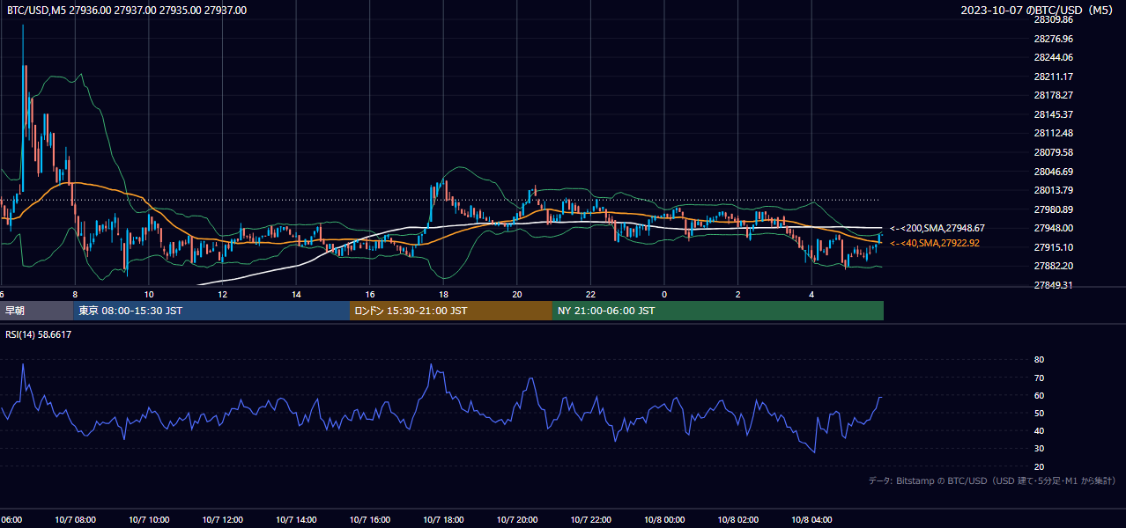Viewport: 1126px width, 528px height.
Task: Click the 27980.89 price axis value
Action: [x=1053, y=209]
